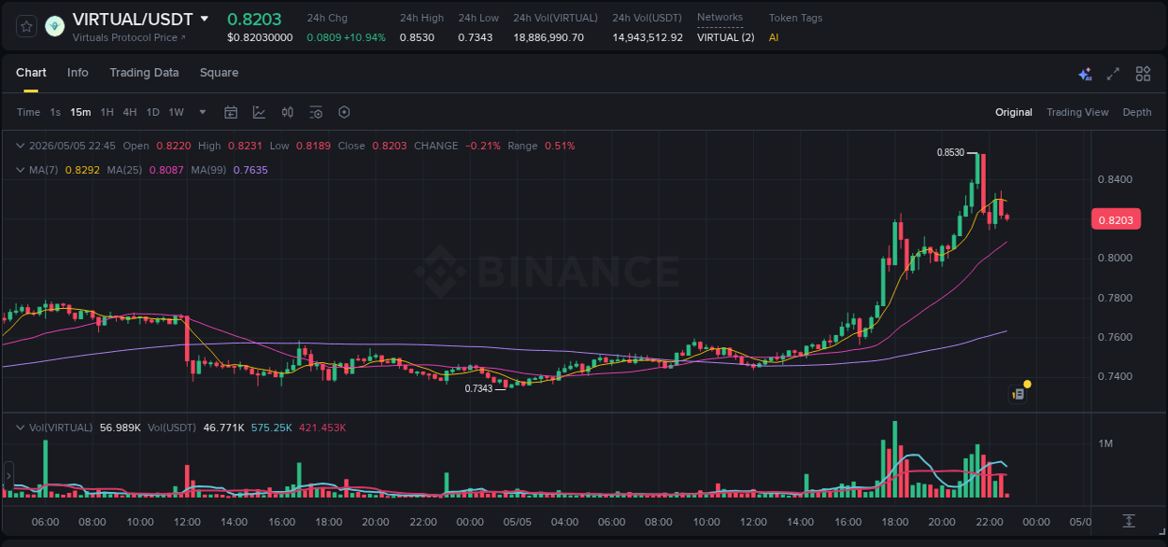Image resolution: width=1168 pixels, height=547 pixels.
Task: Click the Virtuals Protocol token logo
Action: 55,26
